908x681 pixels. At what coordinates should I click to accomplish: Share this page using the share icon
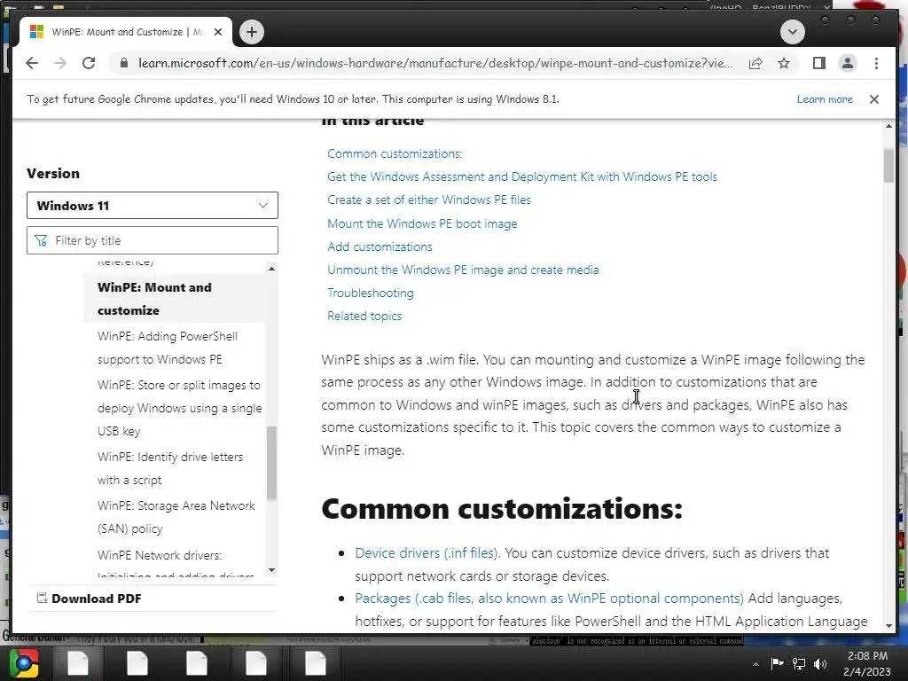755,63
